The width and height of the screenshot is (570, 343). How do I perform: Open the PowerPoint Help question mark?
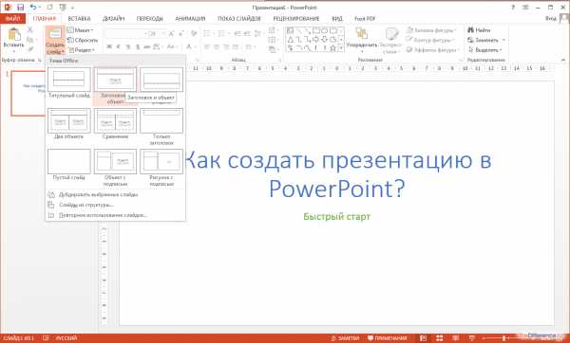pos(513,8)
